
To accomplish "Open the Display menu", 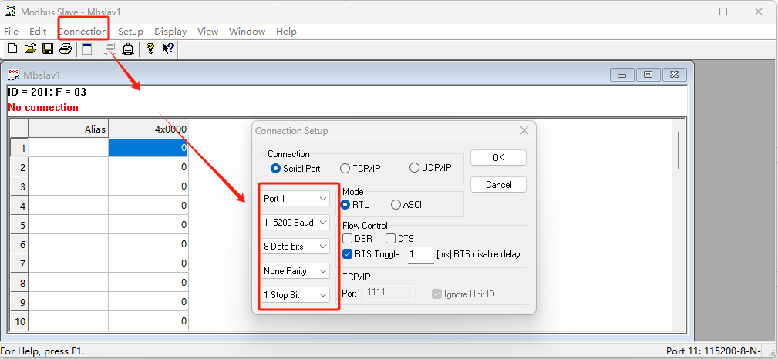I will (x=170, y=32).
